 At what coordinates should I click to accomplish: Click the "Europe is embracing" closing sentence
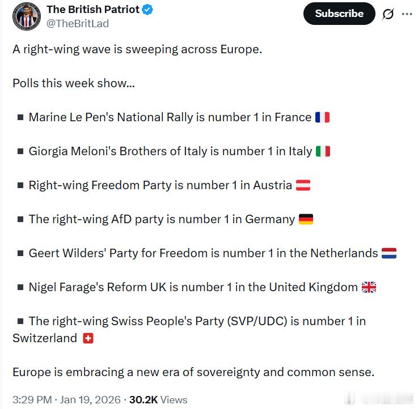click(x=193, y=372)
